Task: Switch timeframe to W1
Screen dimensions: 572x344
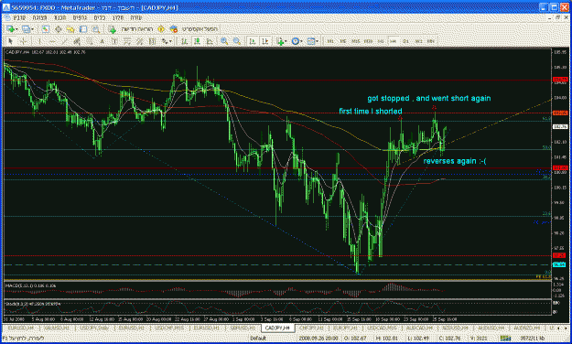Action: pyautogui.click(x=418, y=41)
